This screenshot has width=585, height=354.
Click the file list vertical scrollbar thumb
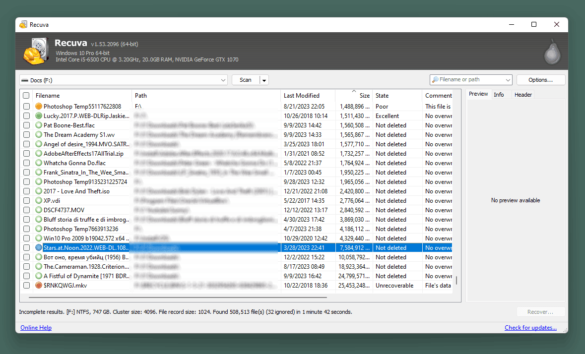[x=456, y=280]
